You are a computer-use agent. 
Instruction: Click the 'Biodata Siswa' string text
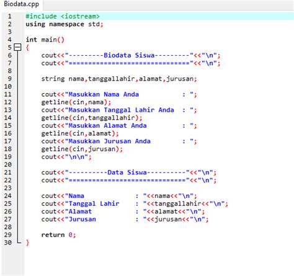coord(129,55)
